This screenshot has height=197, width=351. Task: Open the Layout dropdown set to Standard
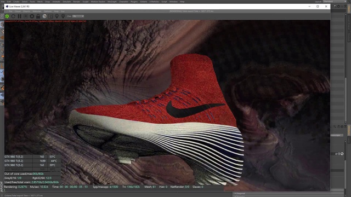(334, 2)
